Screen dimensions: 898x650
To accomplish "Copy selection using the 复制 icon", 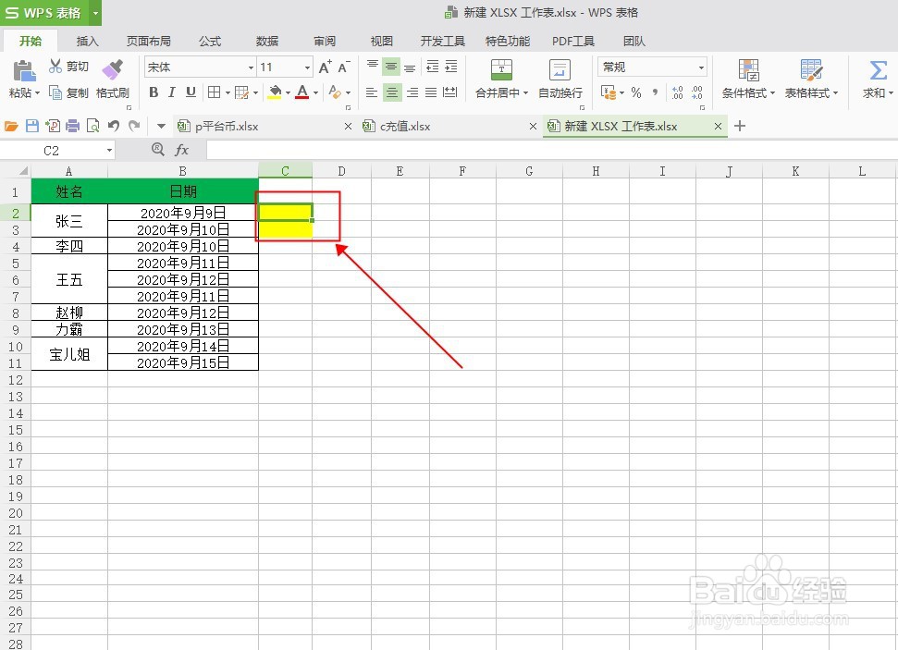I will click(55, 92).
